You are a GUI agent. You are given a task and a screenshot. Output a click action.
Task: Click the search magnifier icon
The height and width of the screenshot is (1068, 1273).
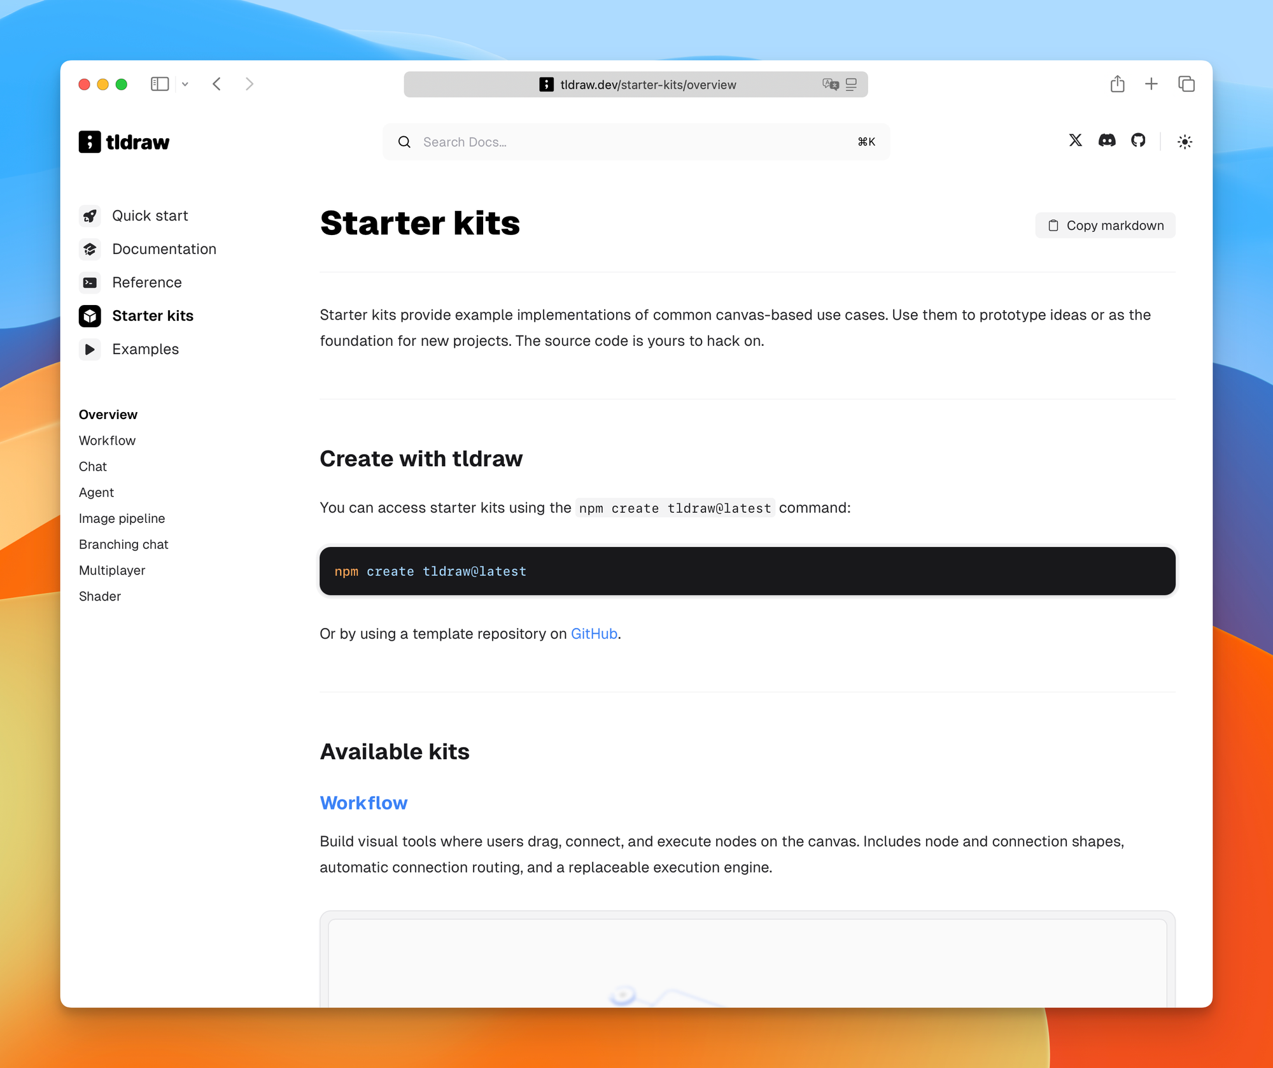click(x=404, y=142)
